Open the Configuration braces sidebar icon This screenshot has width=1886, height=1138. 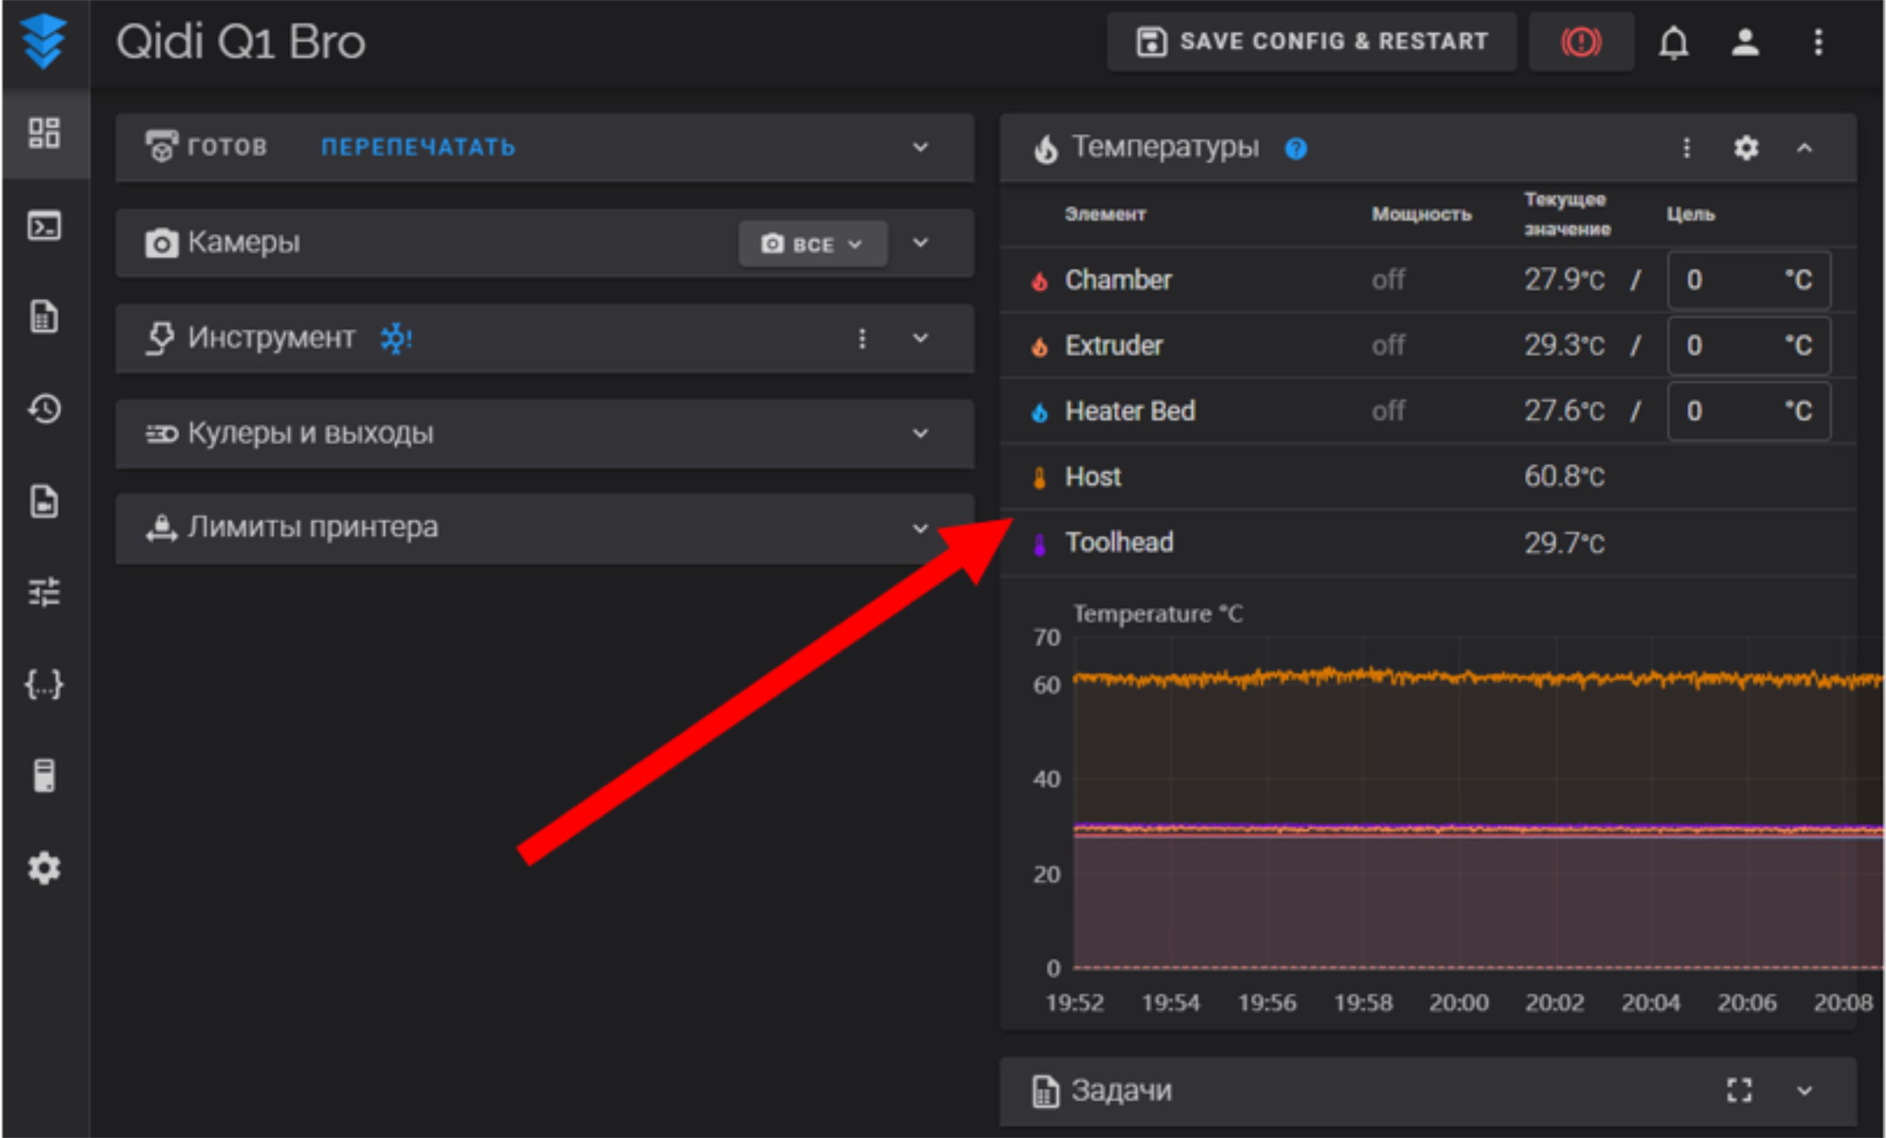[x=43, y=684]
